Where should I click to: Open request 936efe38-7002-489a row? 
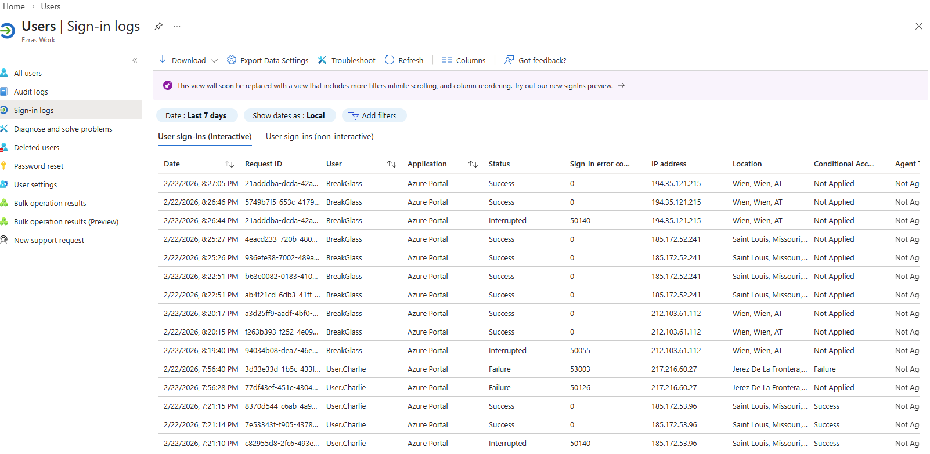pos(539,257)
